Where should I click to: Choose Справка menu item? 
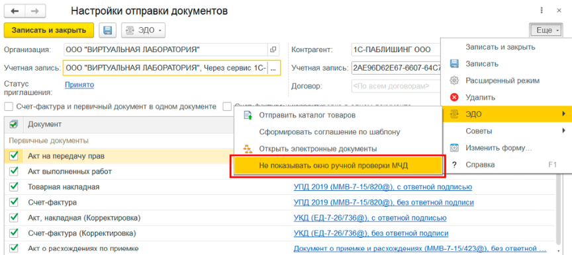coord(480,164)
